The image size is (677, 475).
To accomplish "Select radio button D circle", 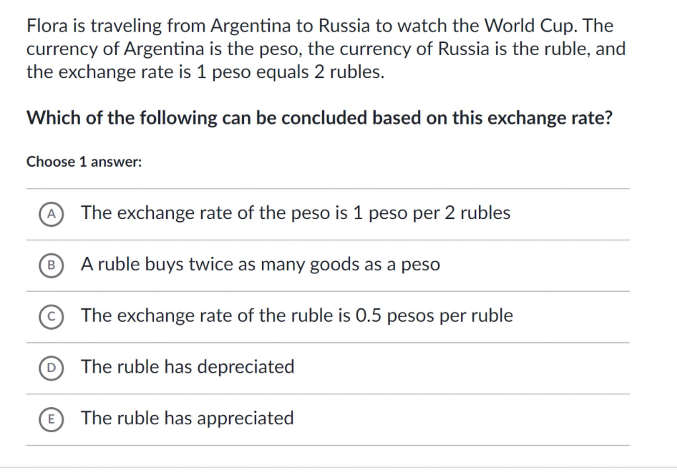I will [51, 368].
